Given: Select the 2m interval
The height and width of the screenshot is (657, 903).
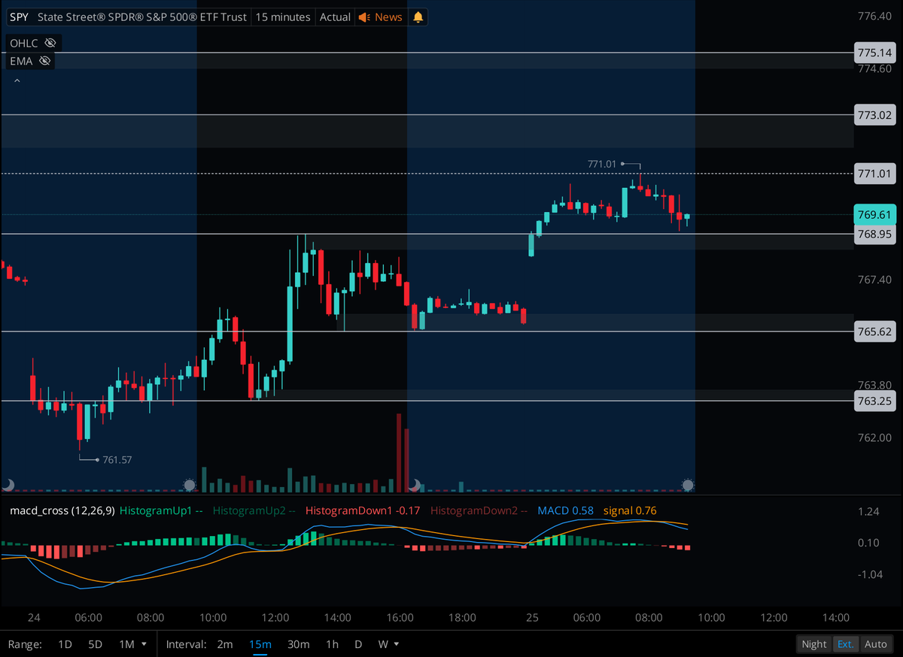Looking at the screenshot, I should [225, 644].
